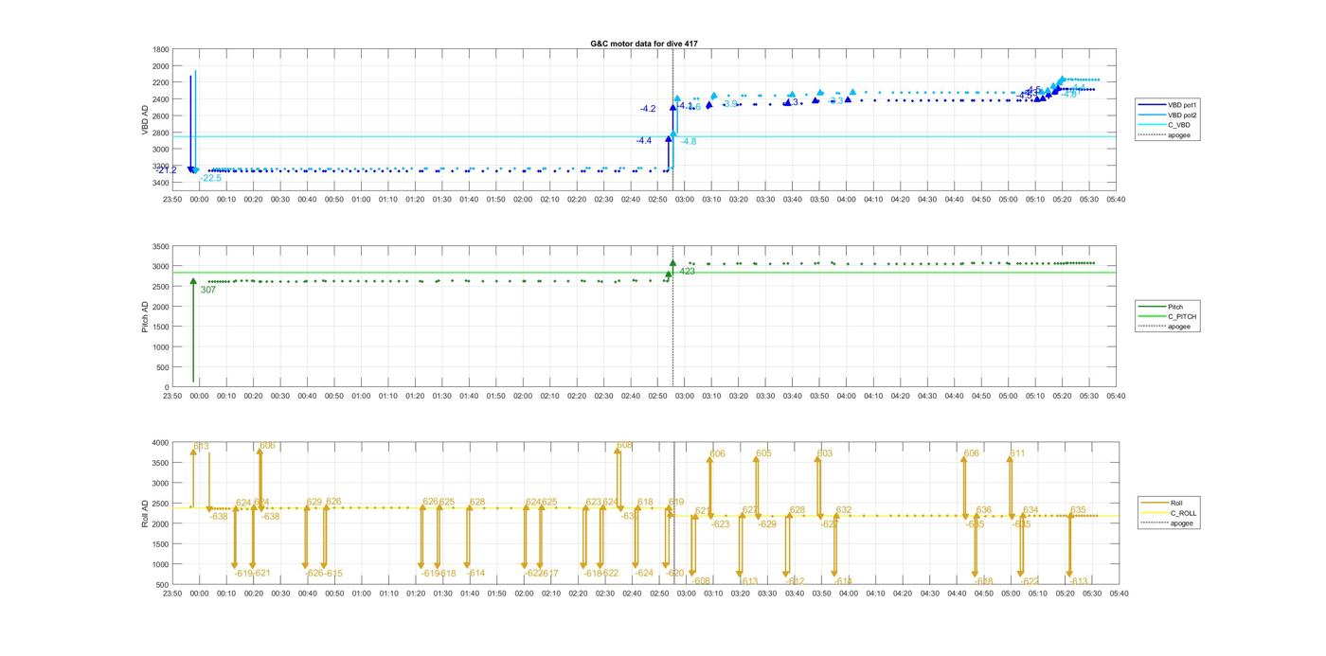Click the '3400' tick on VBD axis

(161, 183)
